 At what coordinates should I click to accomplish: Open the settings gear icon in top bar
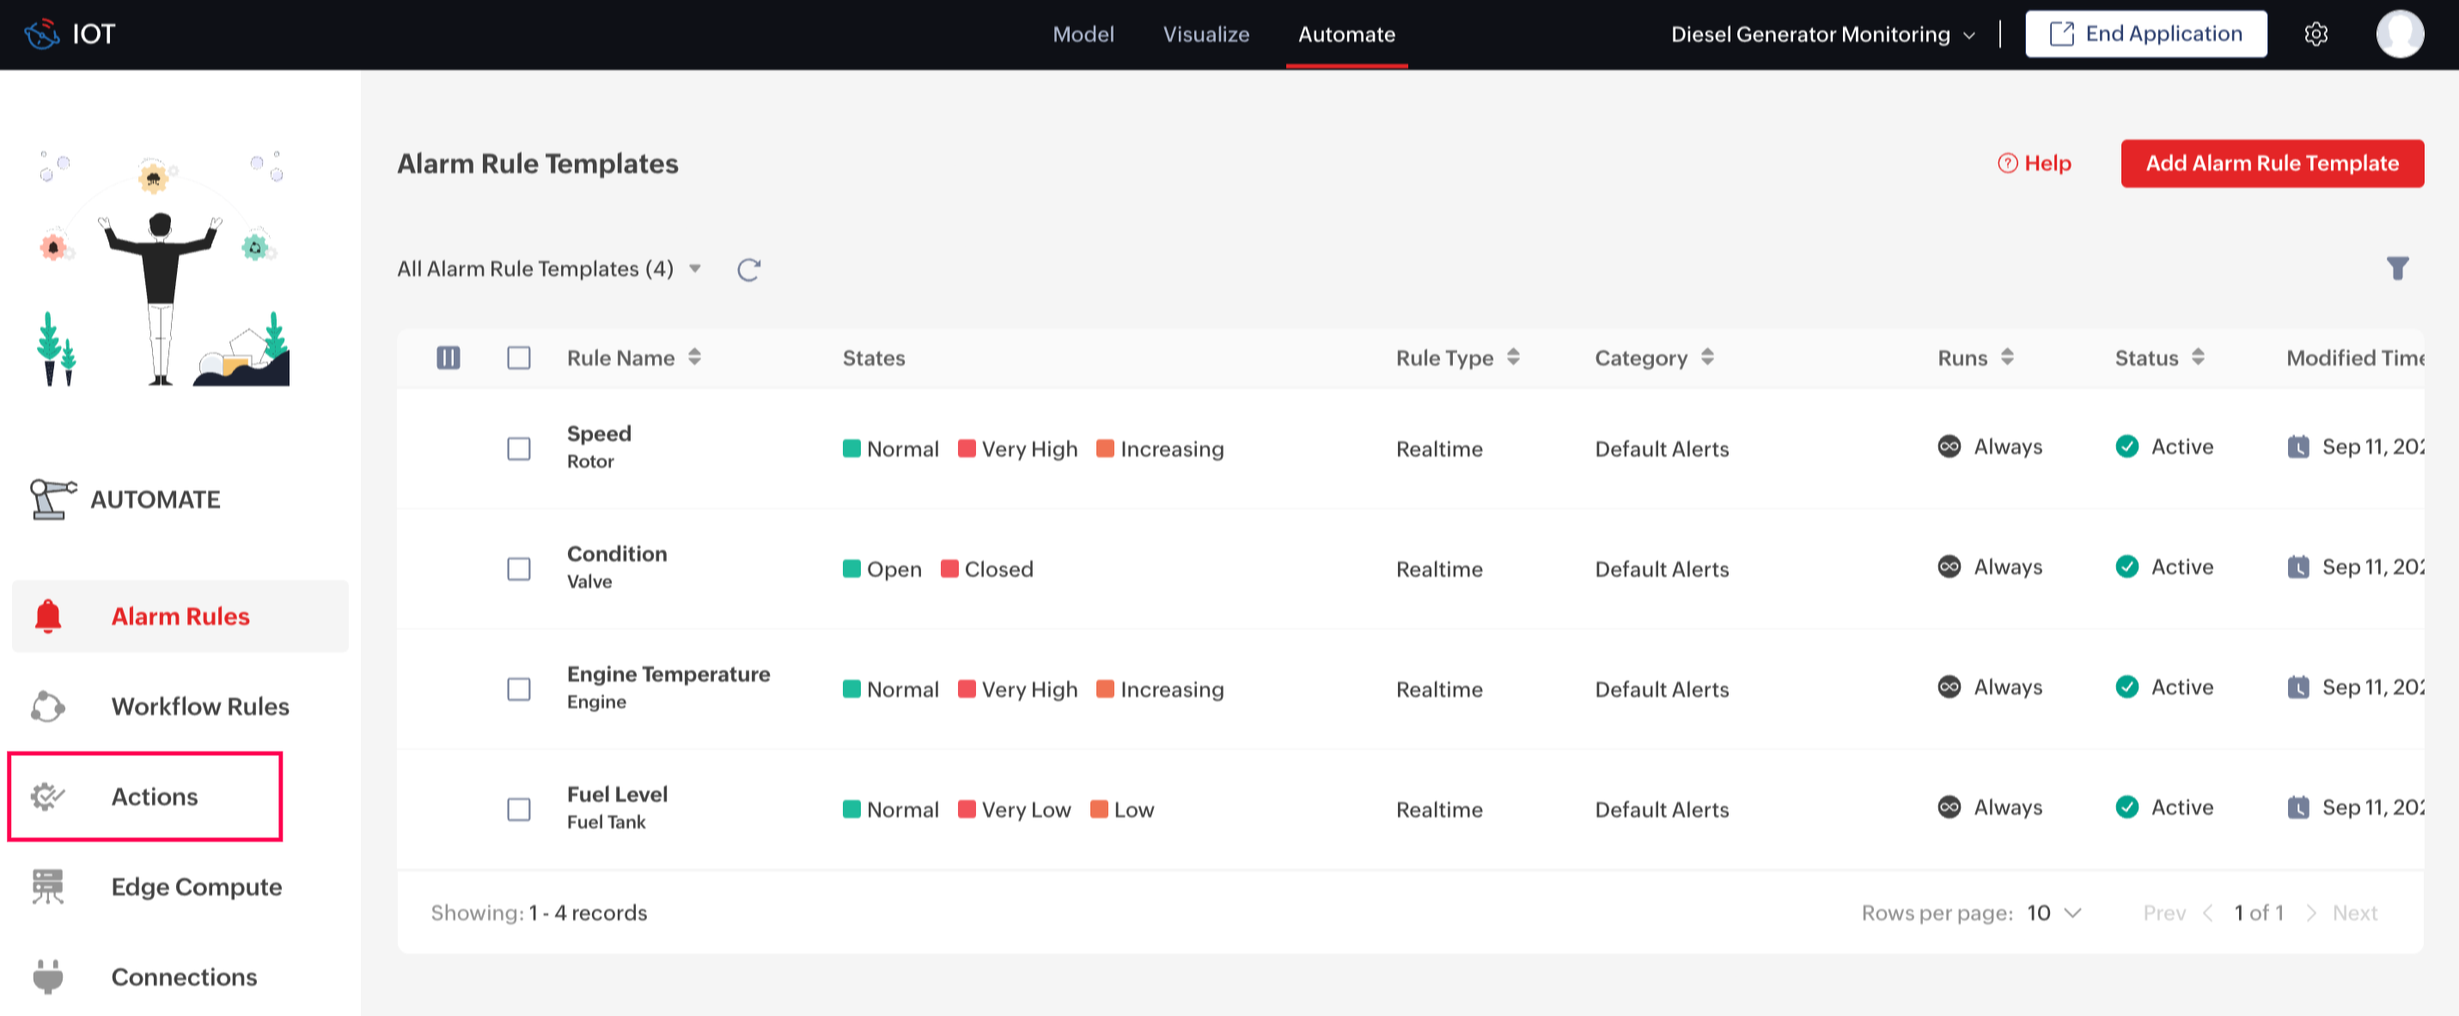click(2316, 34)
